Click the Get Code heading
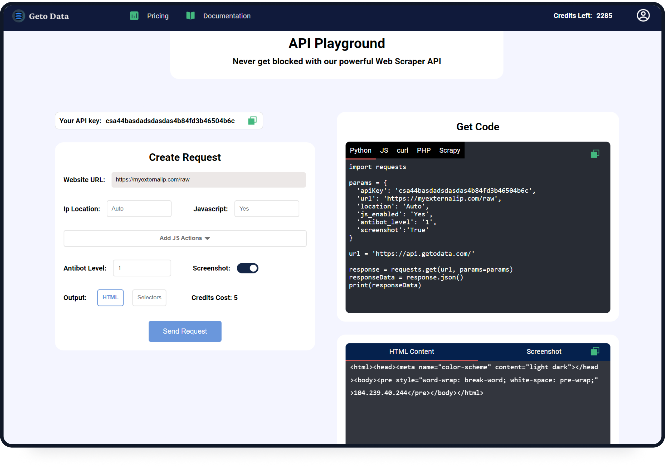Image resolution: width=665 pixels, height=467 pixels. 478,127
